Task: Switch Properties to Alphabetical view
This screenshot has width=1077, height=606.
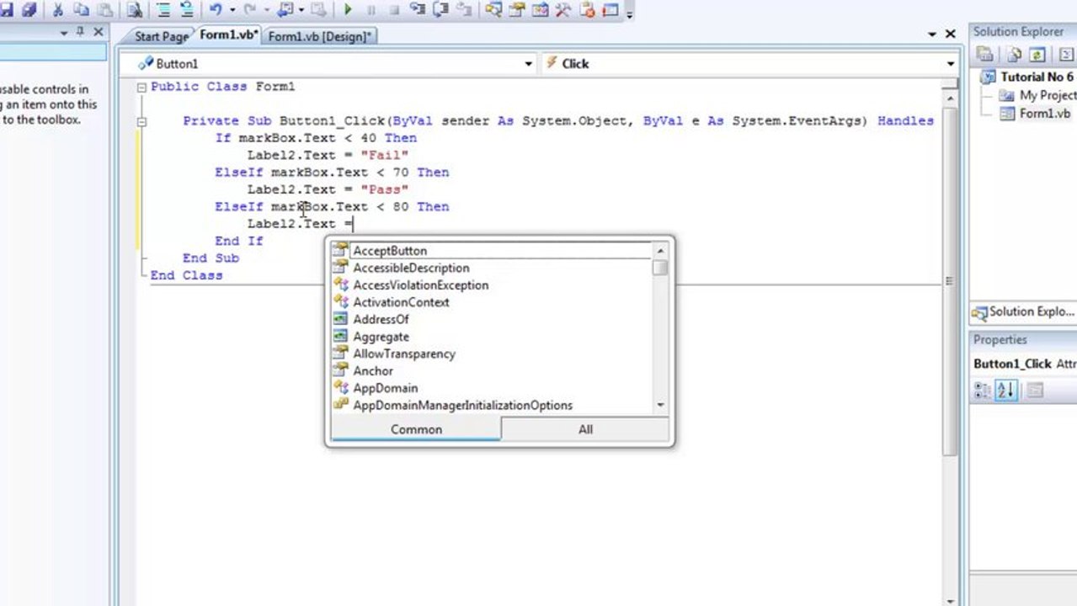Action: [1006, 390]
